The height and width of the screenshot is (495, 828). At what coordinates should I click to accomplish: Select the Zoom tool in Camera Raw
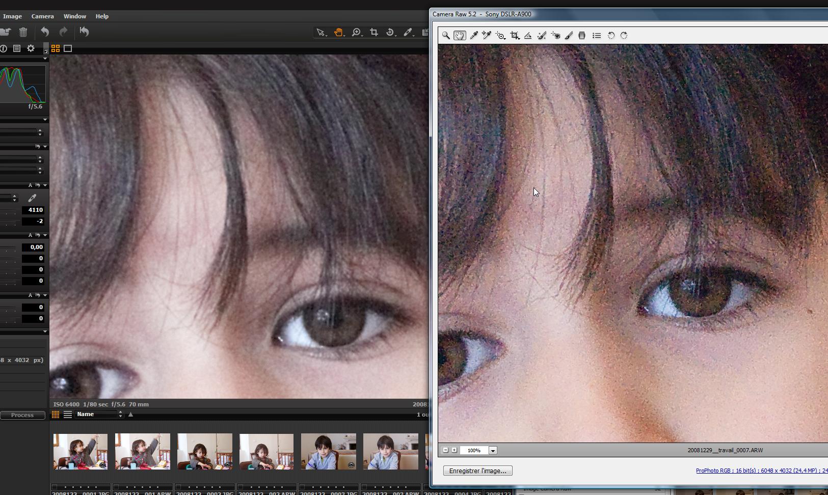(446, 36)
